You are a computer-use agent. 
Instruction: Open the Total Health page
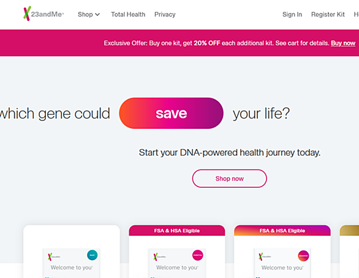(128, 15)
